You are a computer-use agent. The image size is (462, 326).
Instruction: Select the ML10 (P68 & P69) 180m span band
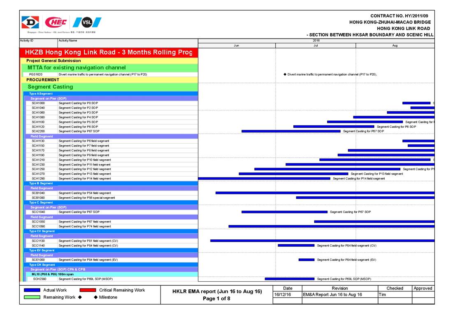pos(112,274)
